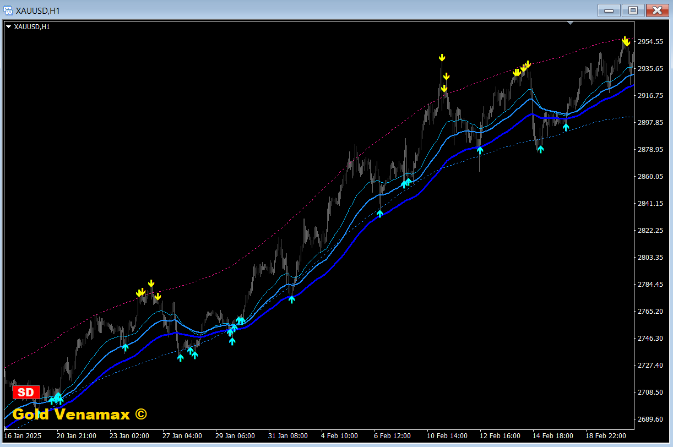Click price level 2765.20 on price scale
673x447 pixels.
pos(650,312)
